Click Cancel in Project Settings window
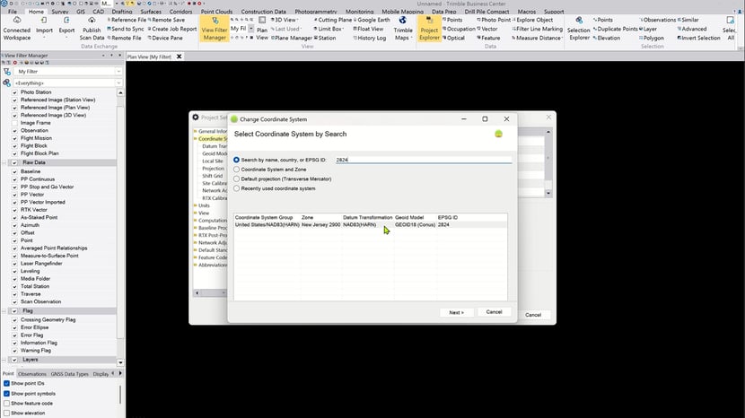 pos(532,315)
